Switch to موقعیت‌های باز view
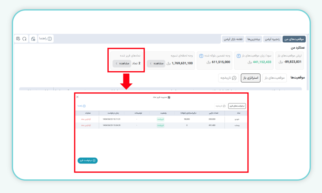The height and width of the screenshot is (193, 322). coord(274,78)
